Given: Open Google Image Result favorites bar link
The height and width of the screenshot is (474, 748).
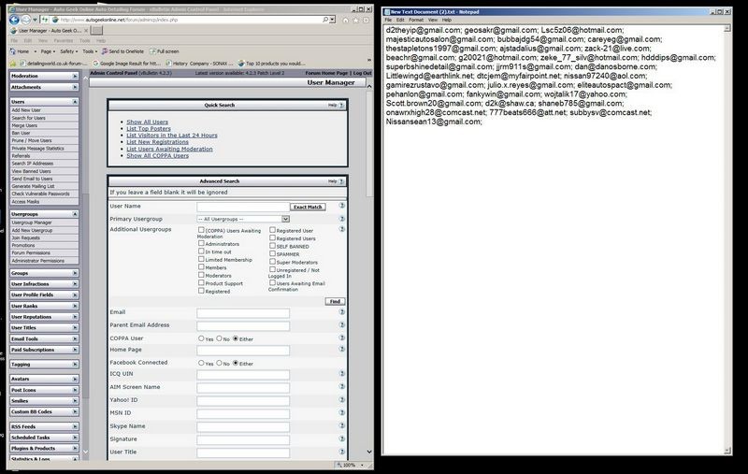Looking at the screenshot, I should coord(126,63).
